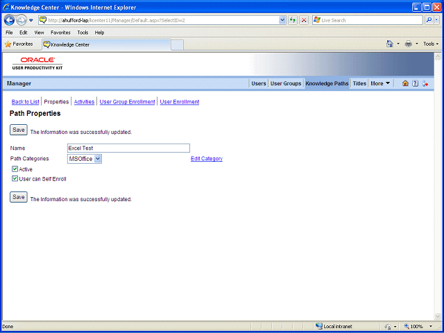Open the View menu
The image size is (444, 333).
click(39, 33)
